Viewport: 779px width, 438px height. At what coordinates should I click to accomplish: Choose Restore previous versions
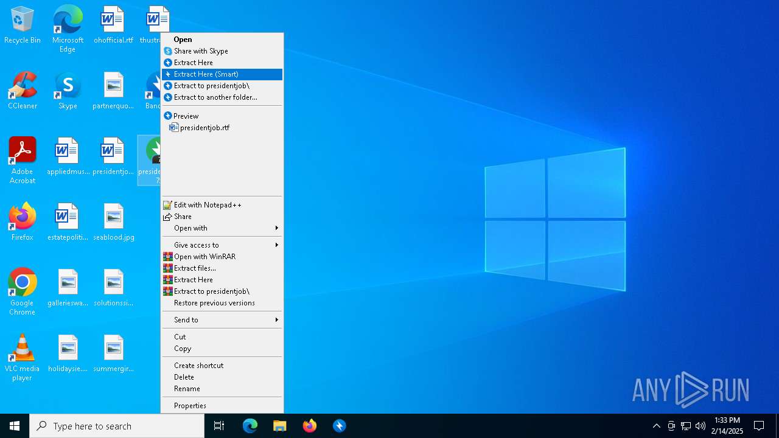tap(222, 303)
